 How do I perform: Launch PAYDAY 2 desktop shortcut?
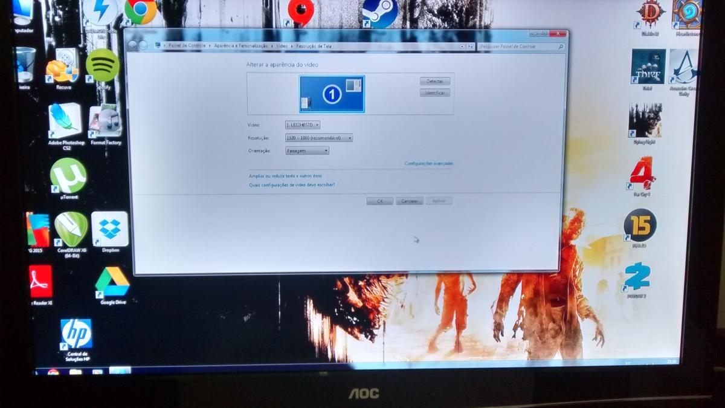point(636,280)
